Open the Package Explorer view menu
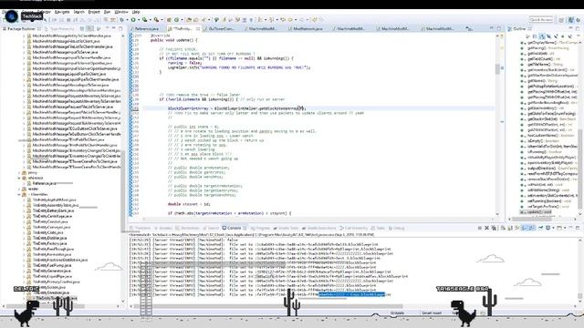584x328 pixels. [108, 28]
